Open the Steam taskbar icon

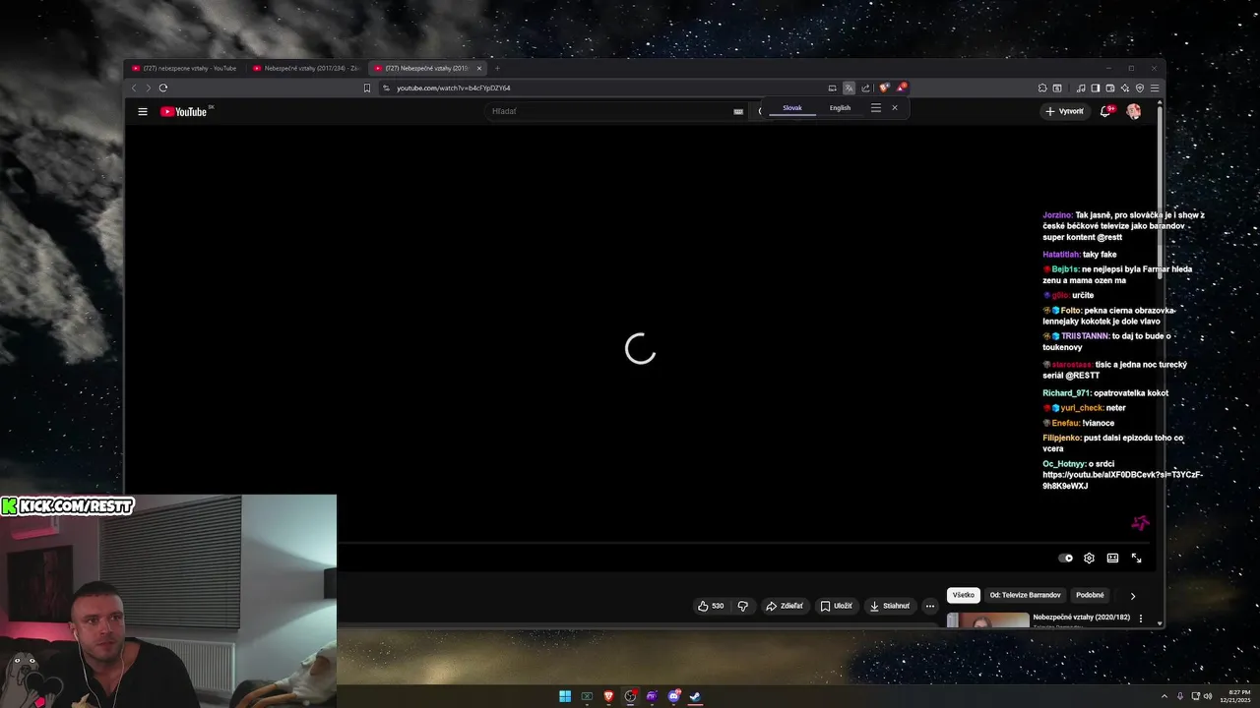coord(695,696)
